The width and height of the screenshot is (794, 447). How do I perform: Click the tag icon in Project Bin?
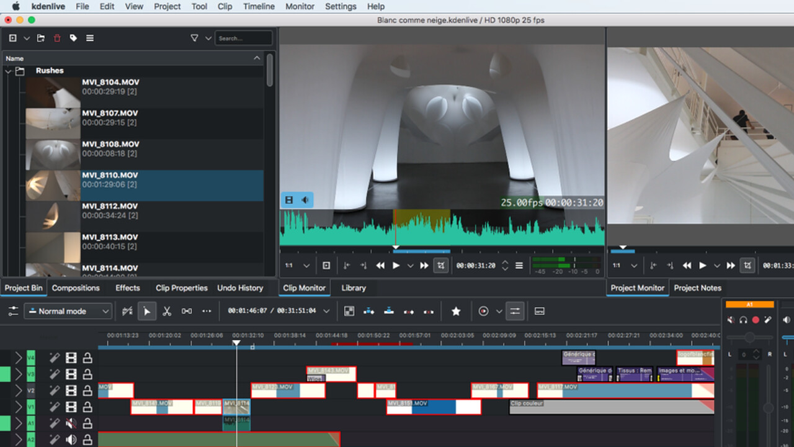point(73,38)
